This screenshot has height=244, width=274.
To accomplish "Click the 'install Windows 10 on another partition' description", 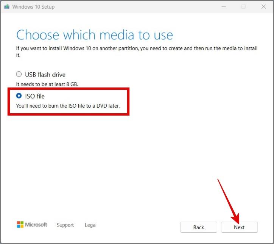I will (x=137, y=52).
